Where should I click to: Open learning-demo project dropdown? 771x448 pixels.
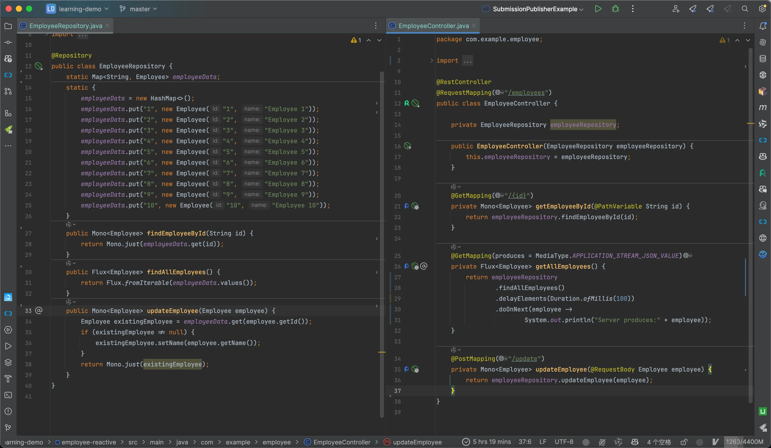click(78, 9)
